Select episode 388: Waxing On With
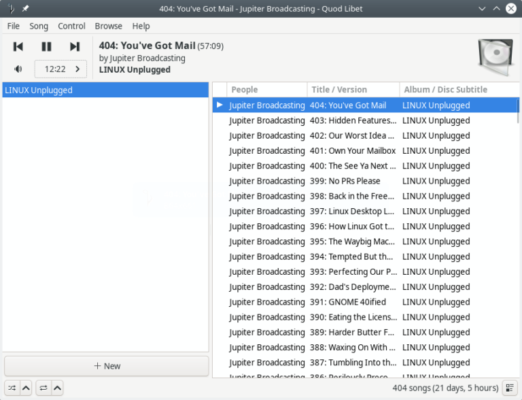 coord(364,348)
